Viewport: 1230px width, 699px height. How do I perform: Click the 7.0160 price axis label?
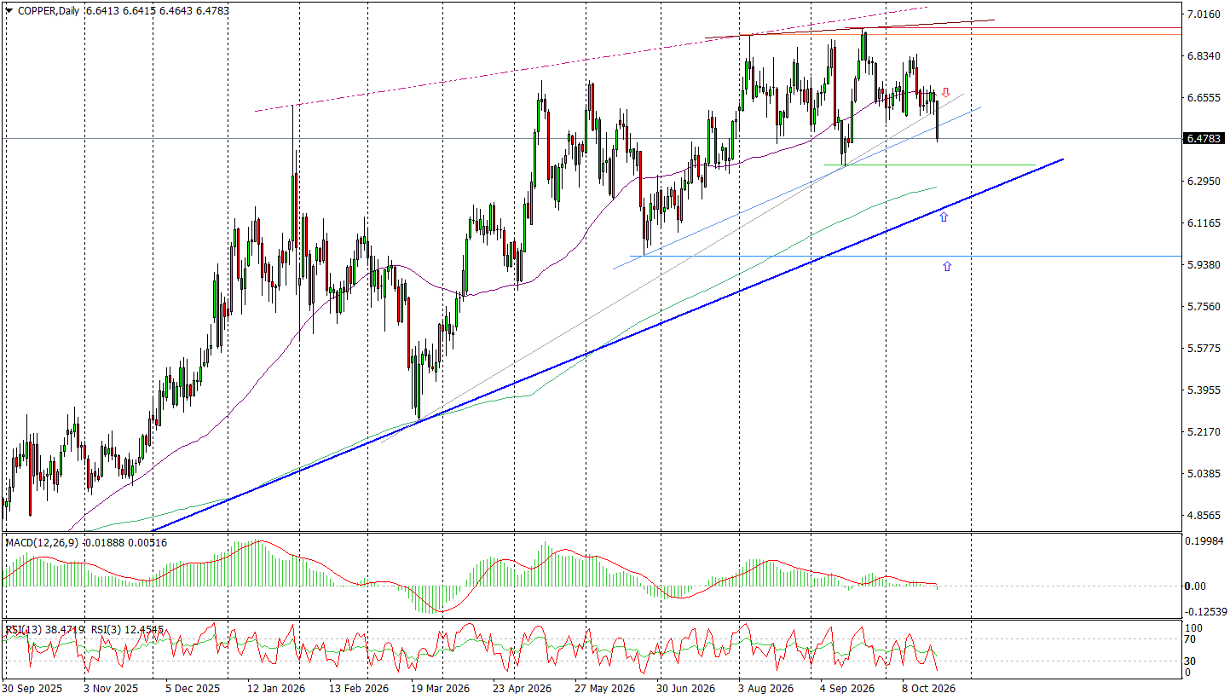[x=1204, y=14]
